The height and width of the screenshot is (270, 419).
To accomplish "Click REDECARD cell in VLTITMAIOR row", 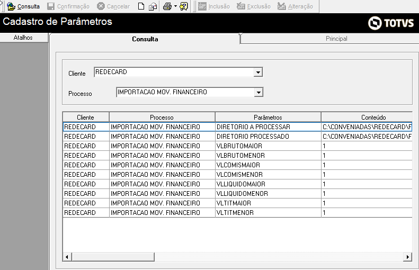I will (86, 203).
